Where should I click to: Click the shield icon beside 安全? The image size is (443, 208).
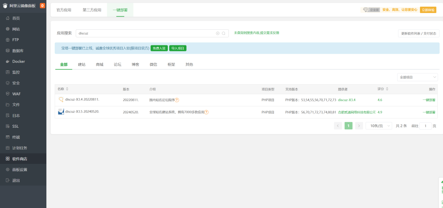(8, 83)
